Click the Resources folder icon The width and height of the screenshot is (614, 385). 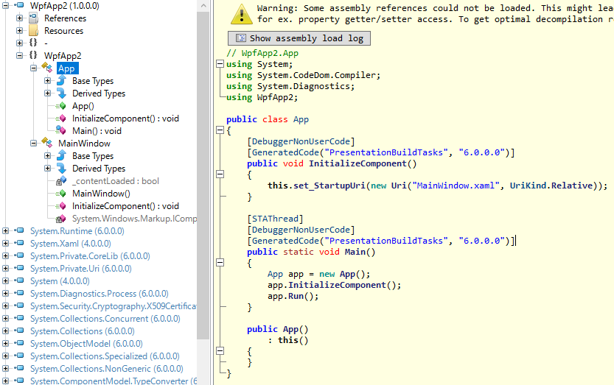[34, 30]
